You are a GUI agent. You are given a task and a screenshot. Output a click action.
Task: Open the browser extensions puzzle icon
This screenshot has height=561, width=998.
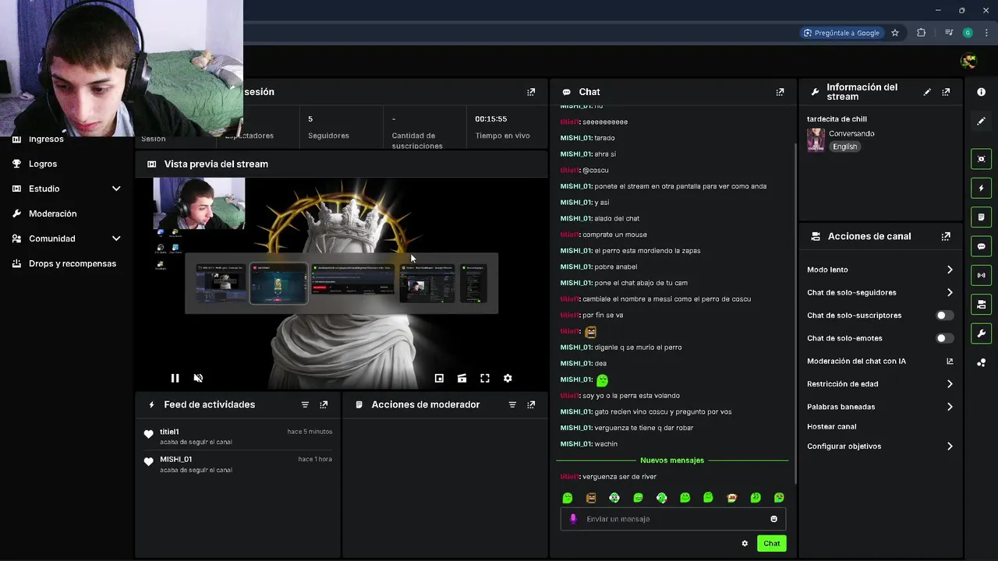pos(922,33)
